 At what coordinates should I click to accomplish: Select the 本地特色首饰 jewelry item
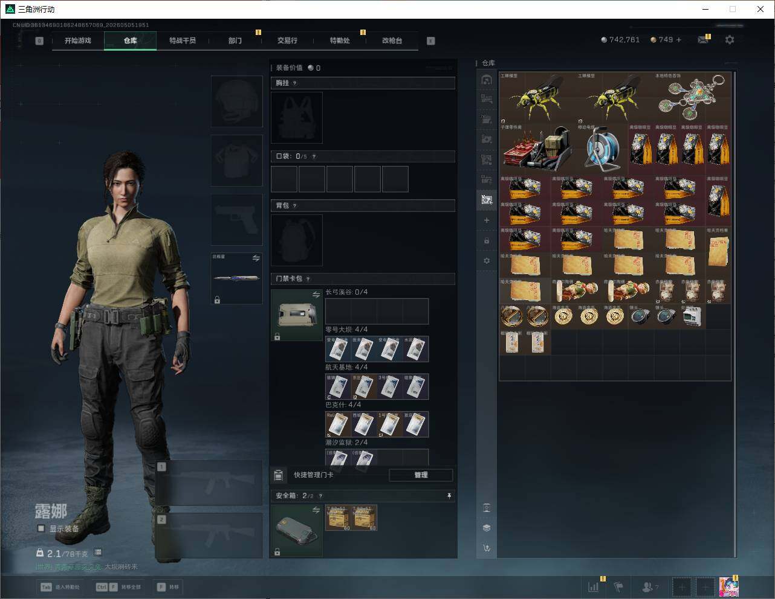(693, 98)
